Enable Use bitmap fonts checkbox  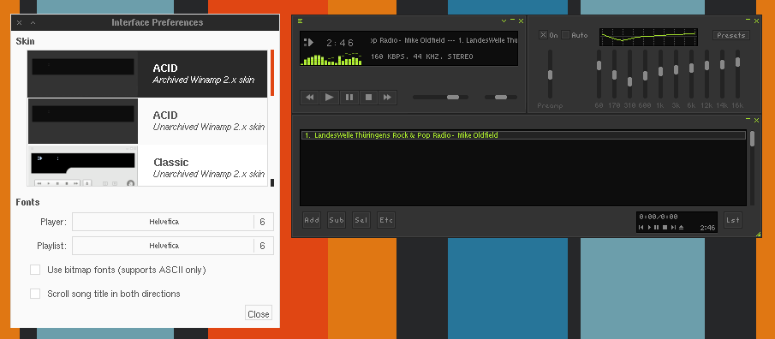pos(35,270)
